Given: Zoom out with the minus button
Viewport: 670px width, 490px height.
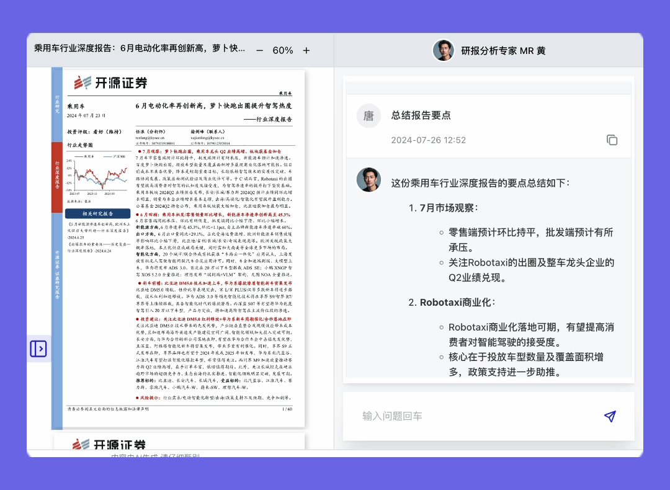Looking at the screenshot, I should click(x=259, y=50).
